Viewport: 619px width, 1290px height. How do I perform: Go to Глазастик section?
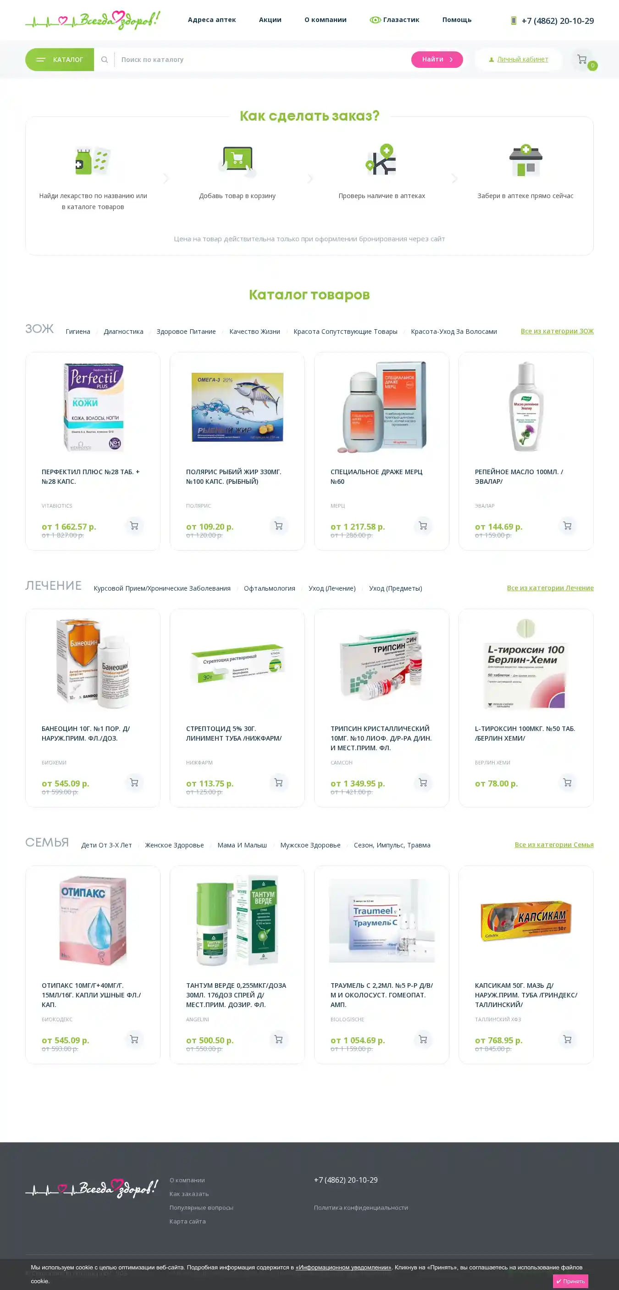(x=395, y=20)
